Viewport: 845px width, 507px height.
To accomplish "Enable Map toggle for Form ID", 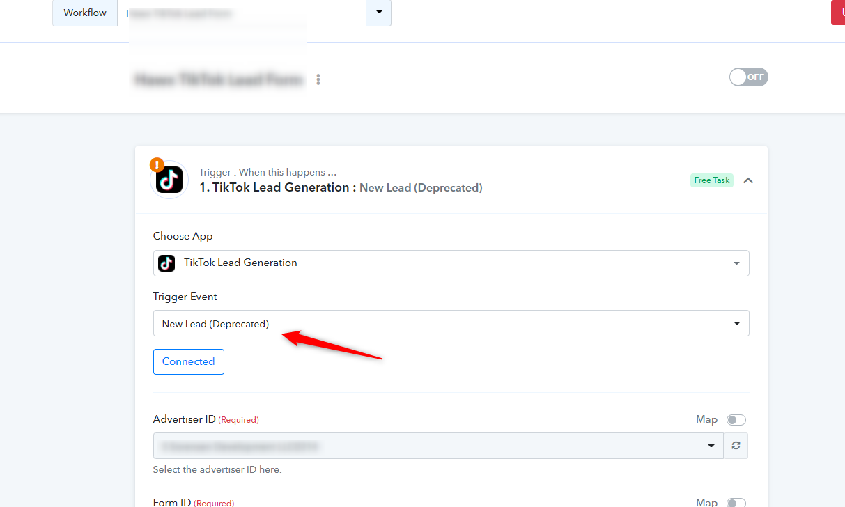I will tap(736, 503).
